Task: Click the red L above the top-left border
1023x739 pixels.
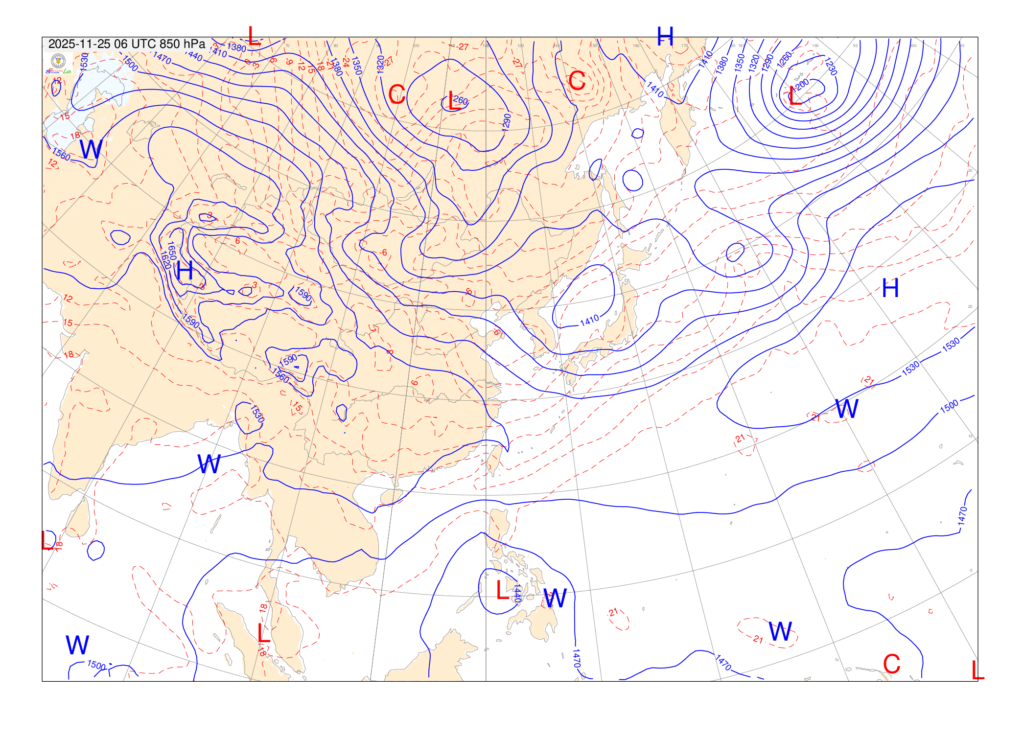Action: (x=254, y=36)
